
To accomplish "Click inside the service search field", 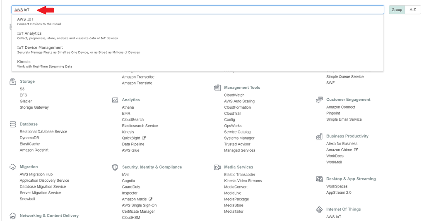I will click(x=207, y=10).
